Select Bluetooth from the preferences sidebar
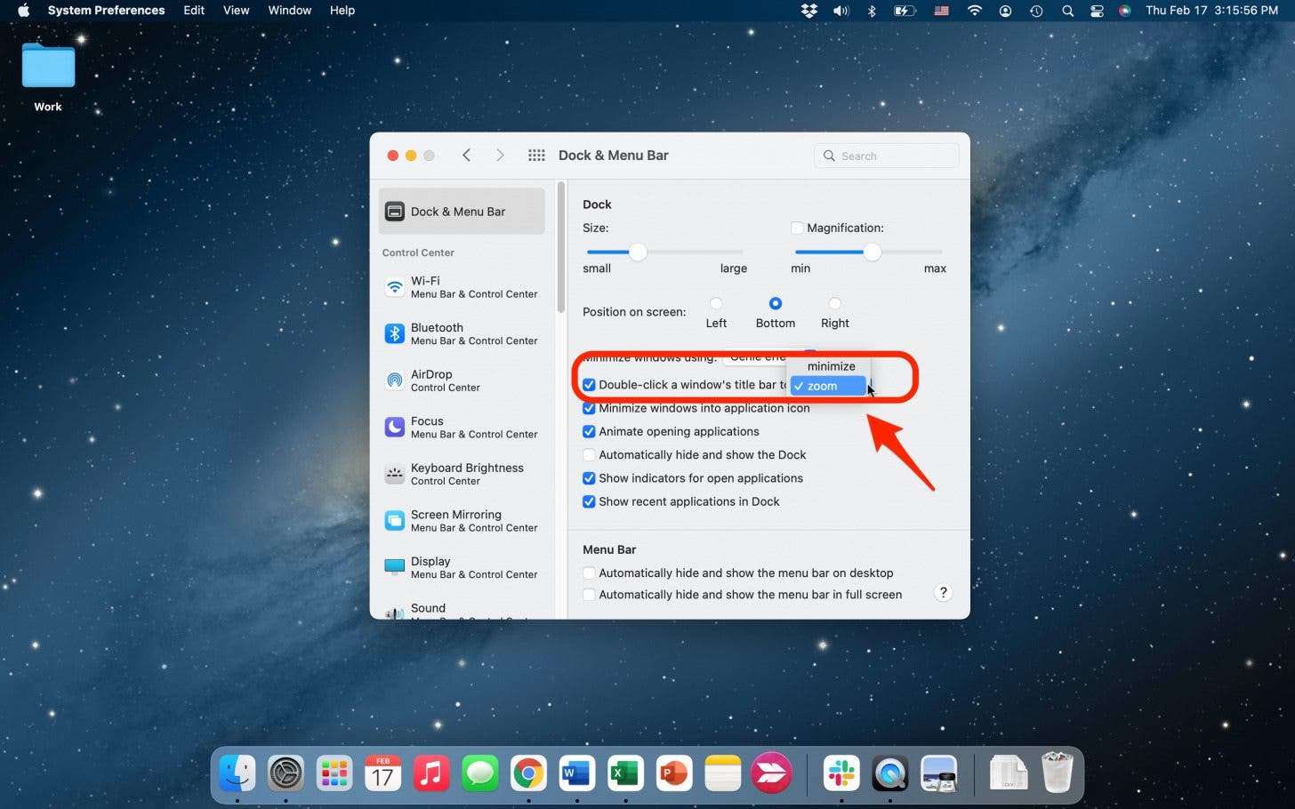The width and height of the screenshot is (1295, 809). [x=437, y=333]
